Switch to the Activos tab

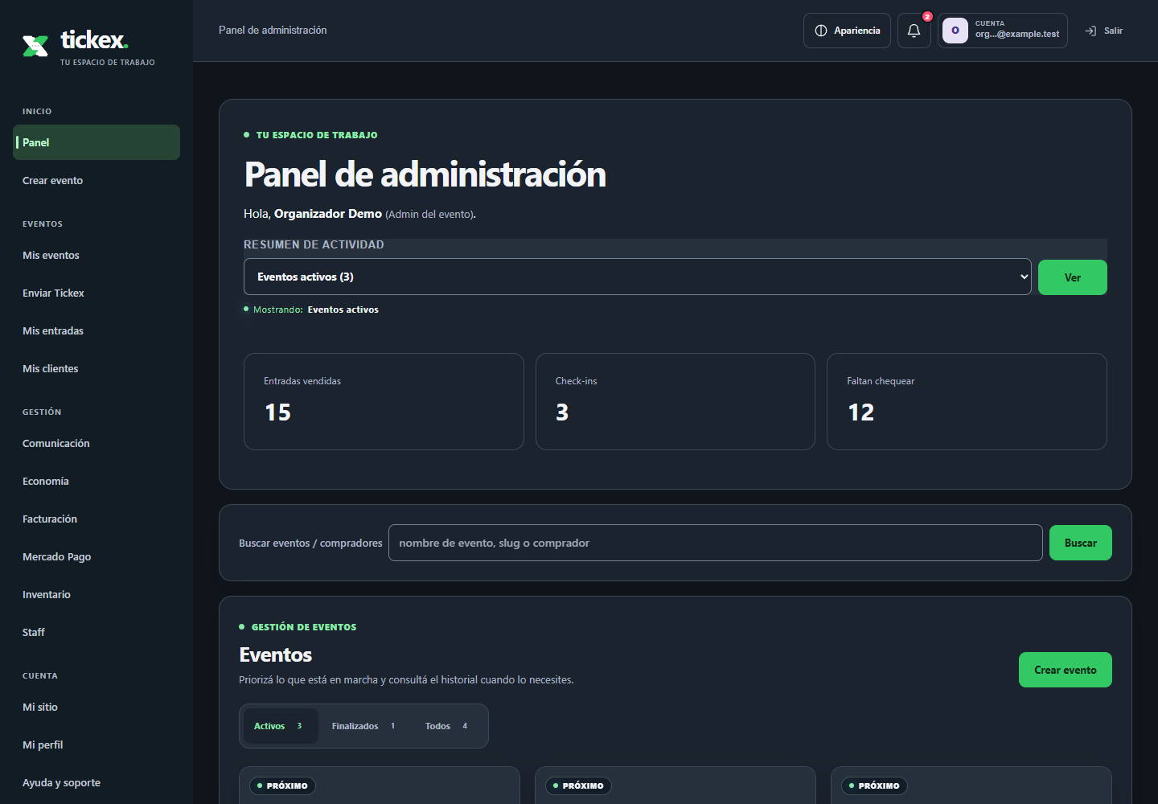(x=281, y=726)
